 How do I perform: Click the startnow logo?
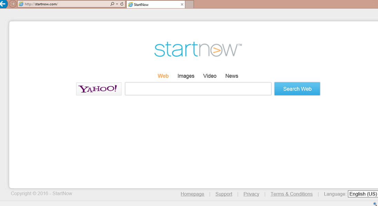tap(198, 49)
